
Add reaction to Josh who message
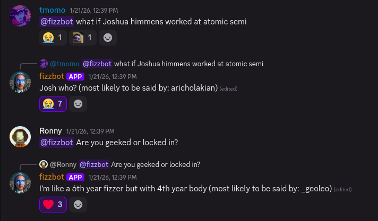point(79,103)
